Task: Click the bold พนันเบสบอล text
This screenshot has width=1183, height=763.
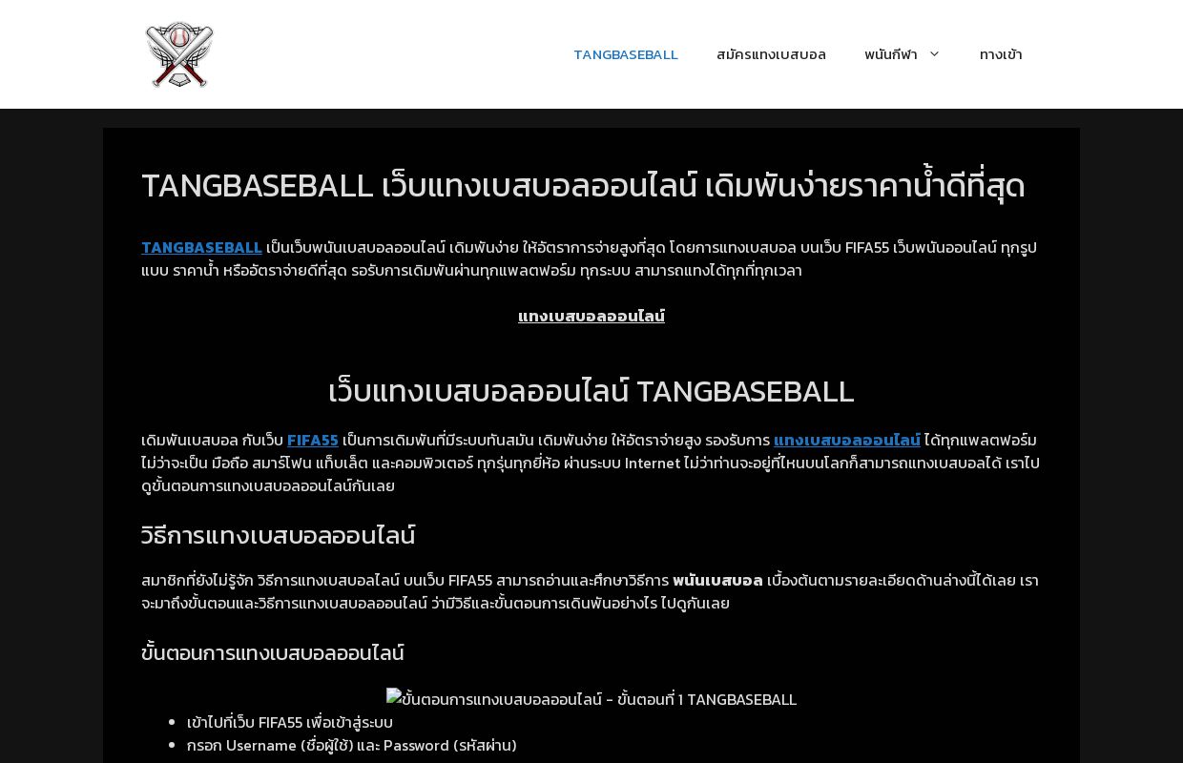Action: (x=717, y=580)
